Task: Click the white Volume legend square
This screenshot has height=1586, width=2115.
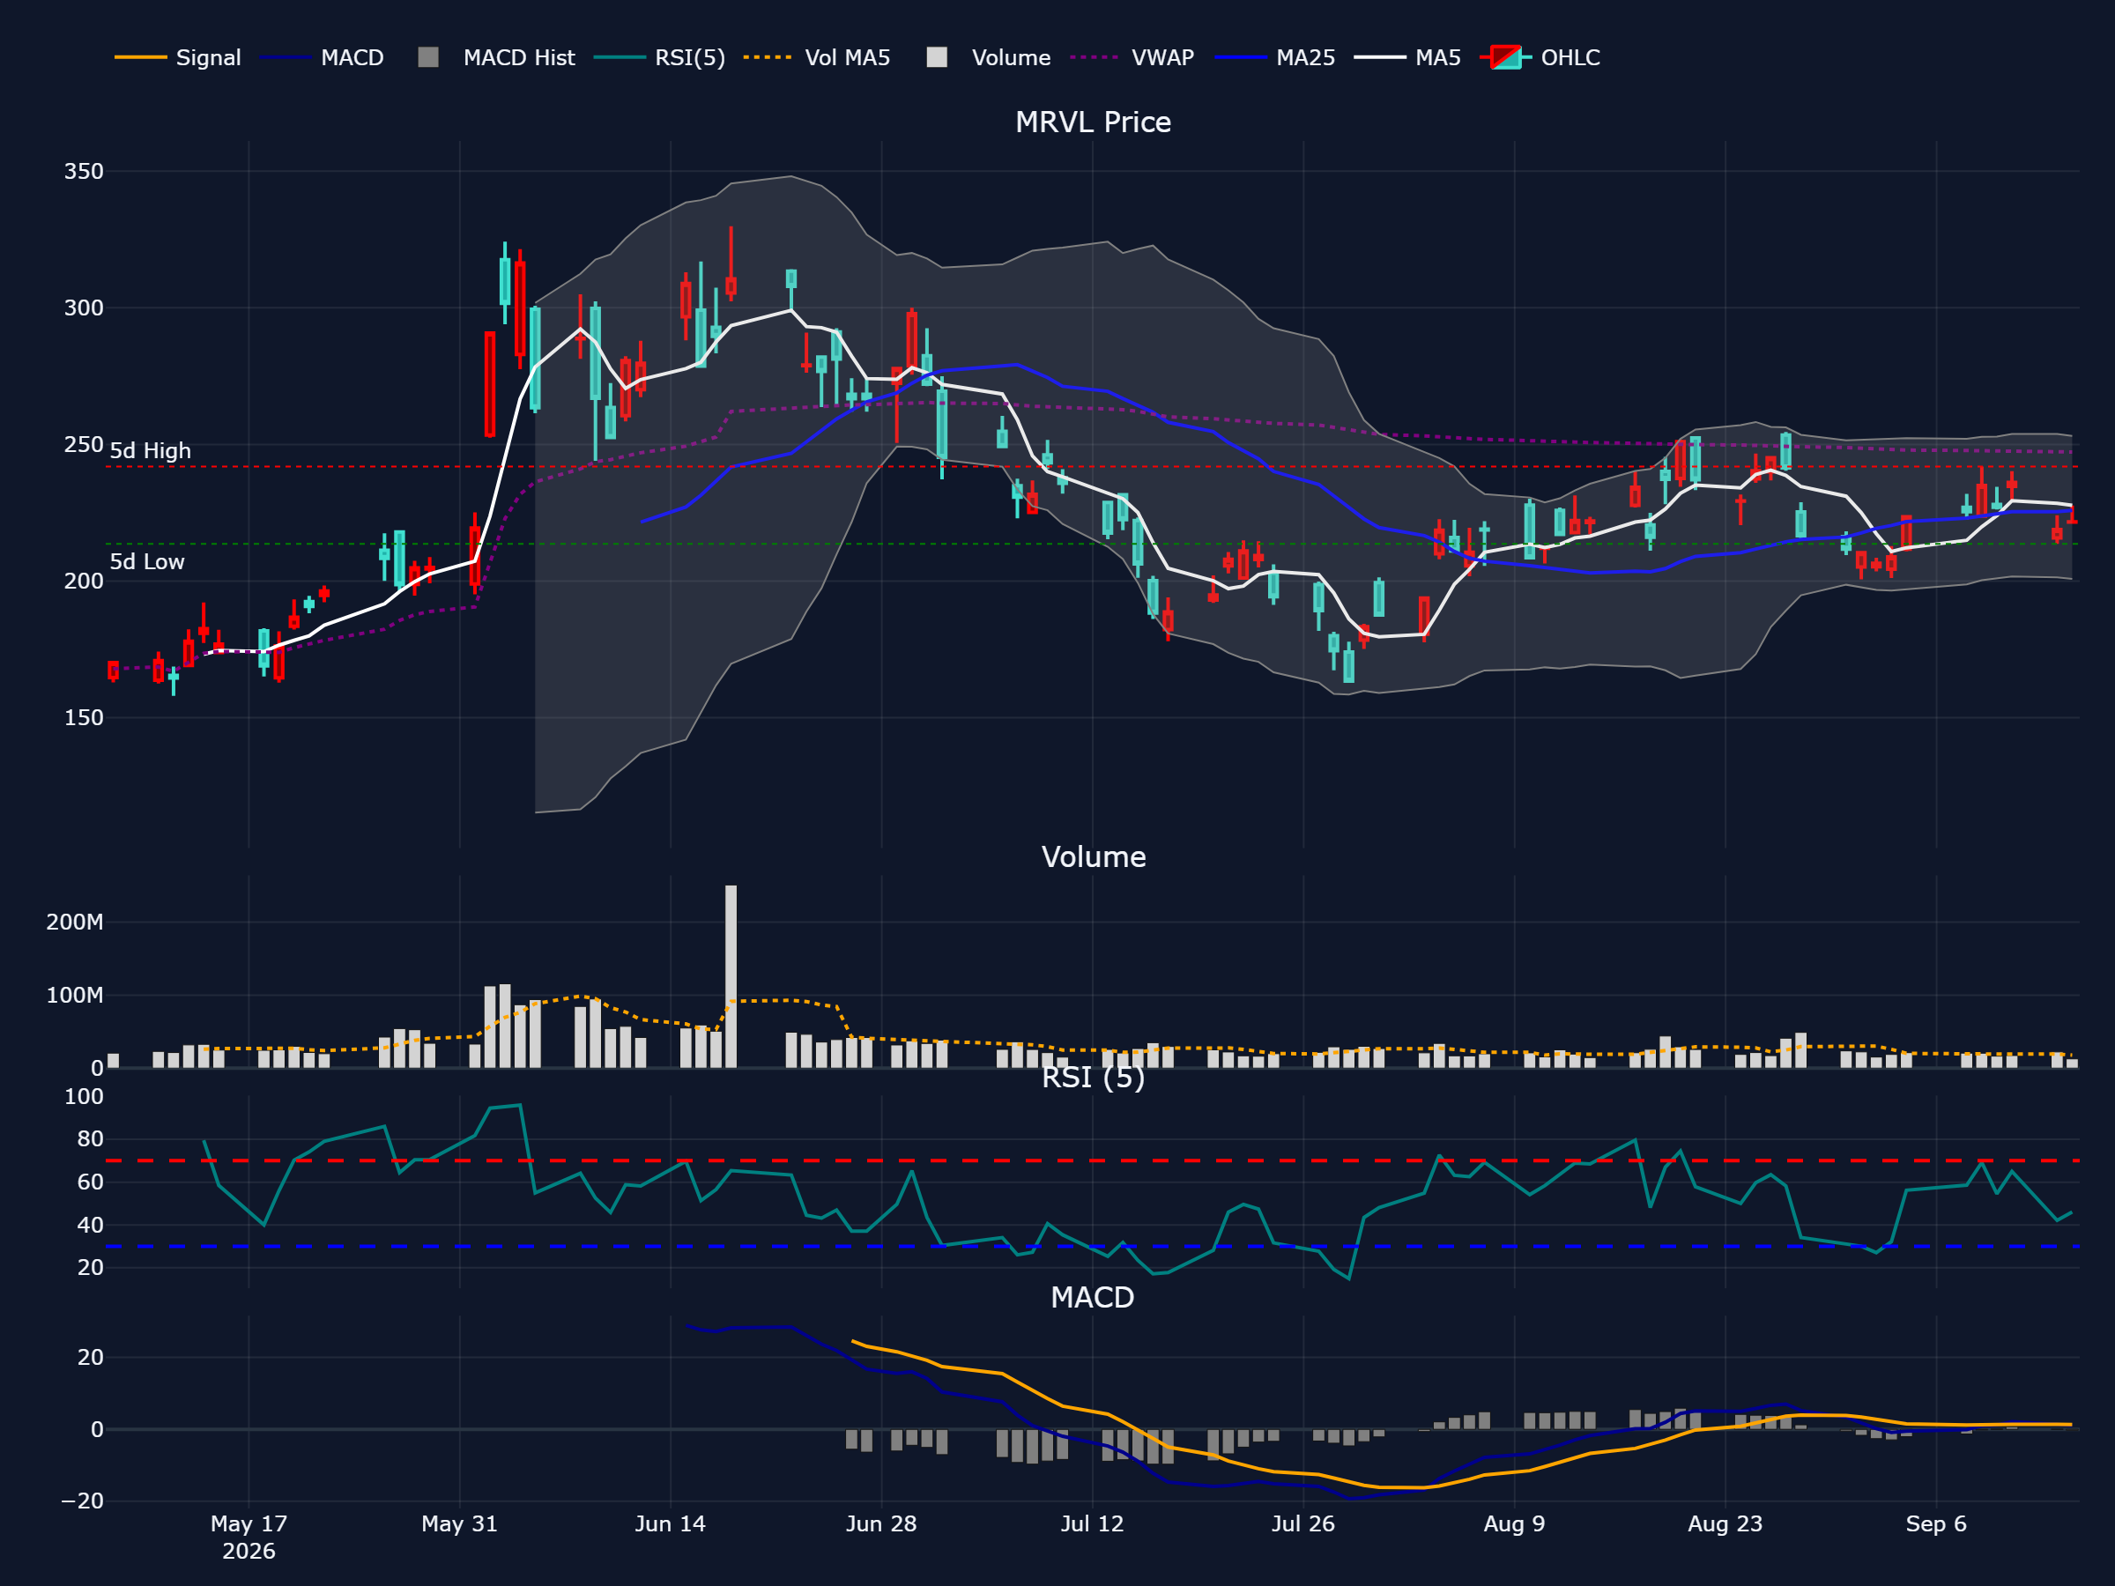Action: pyautogui.click(x=937, y=57)
